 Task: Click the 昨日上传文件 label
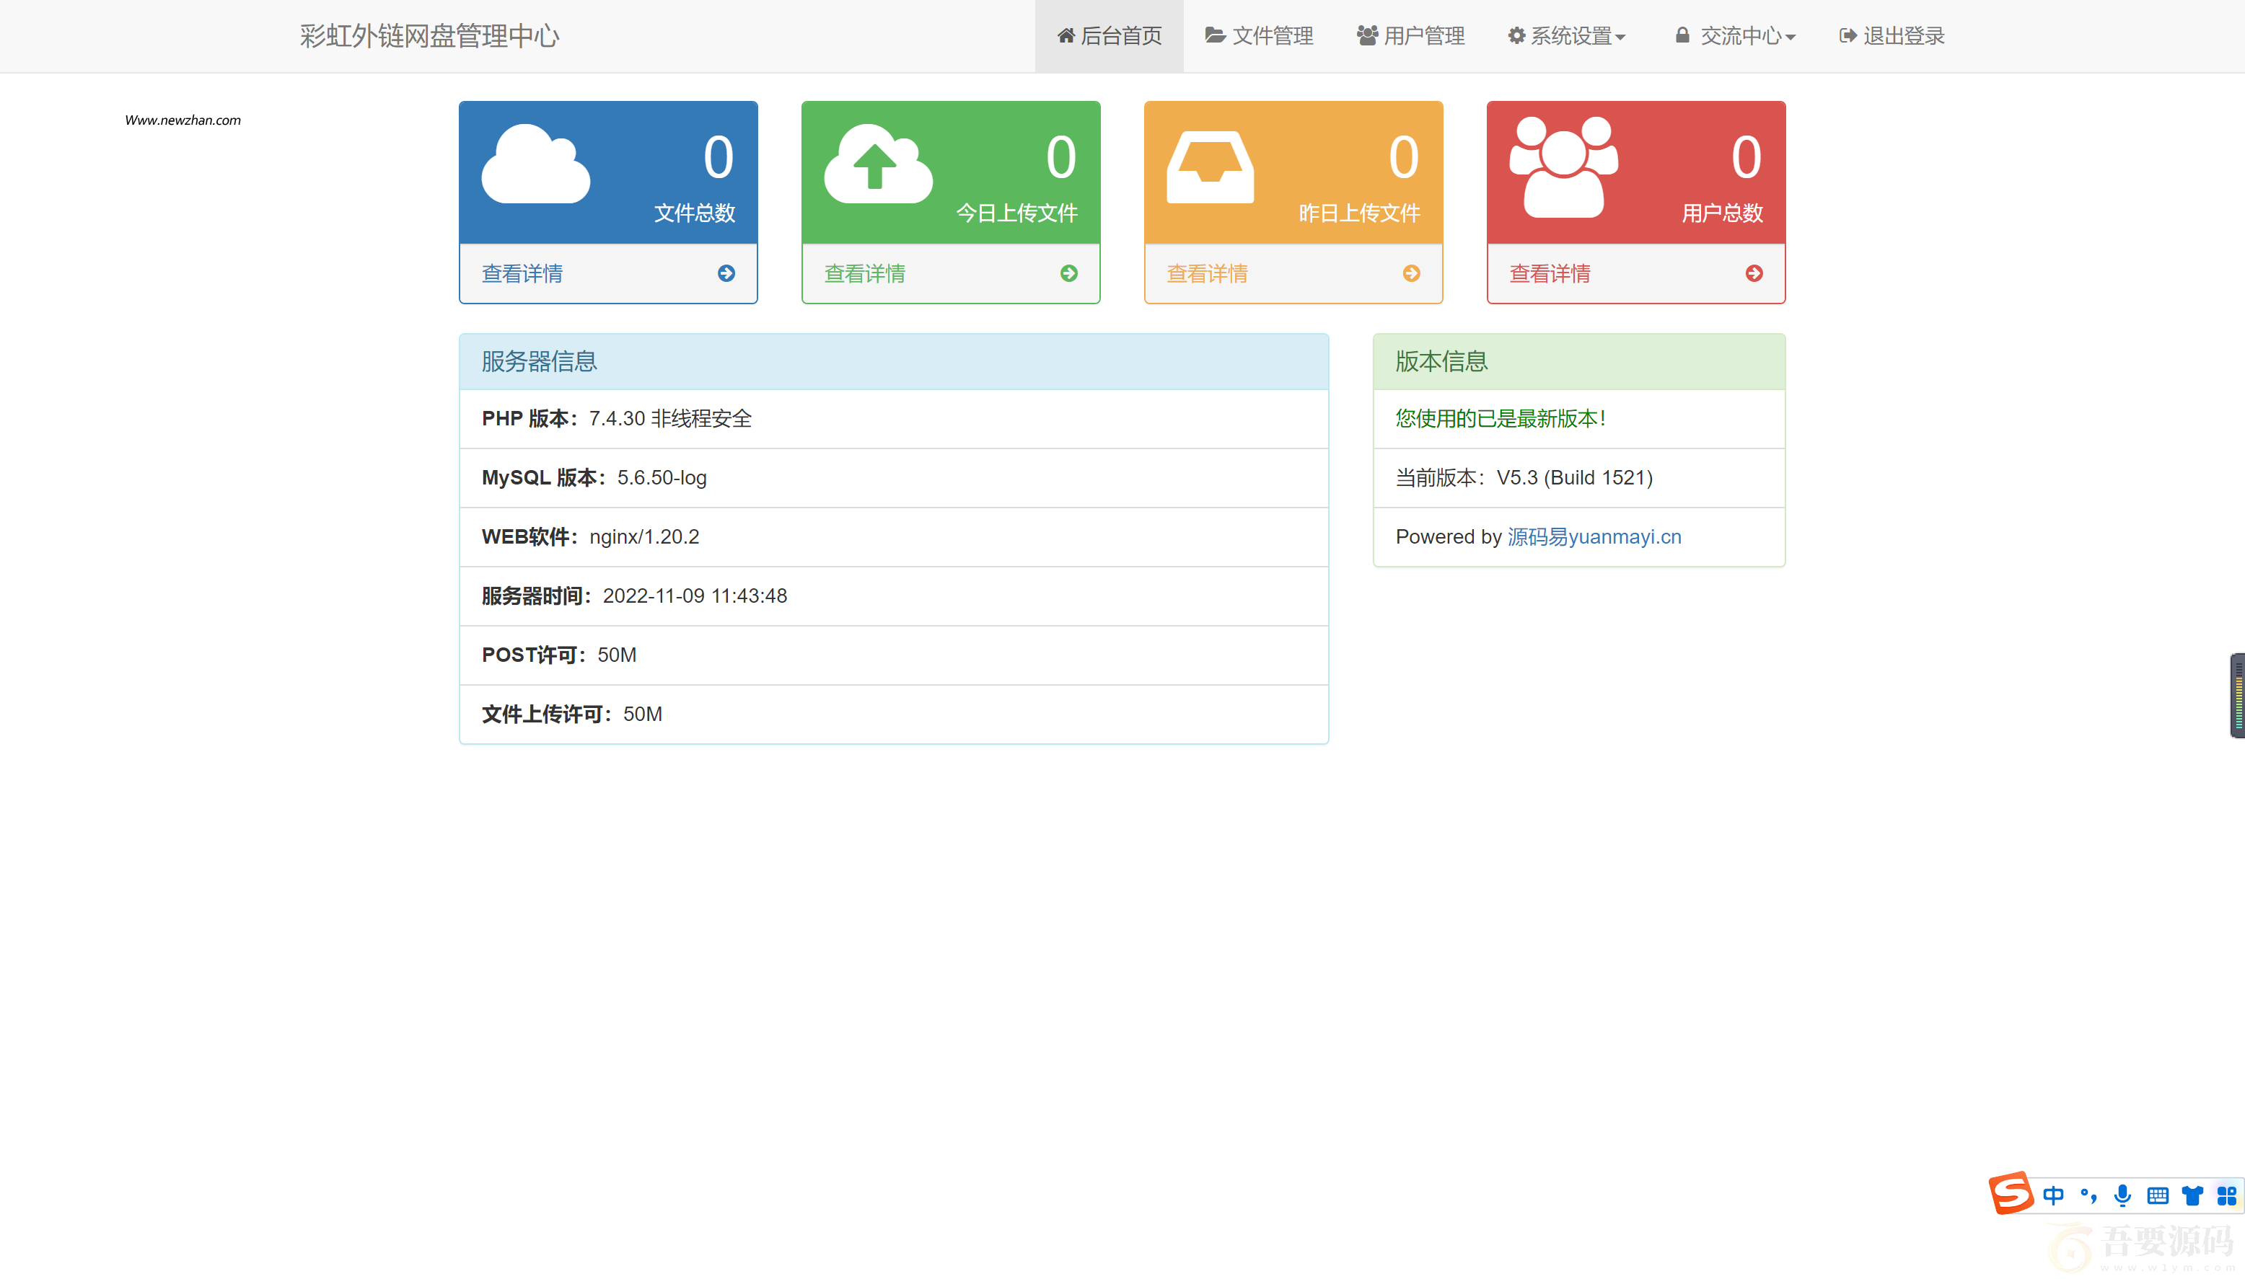coord(1359,213)
